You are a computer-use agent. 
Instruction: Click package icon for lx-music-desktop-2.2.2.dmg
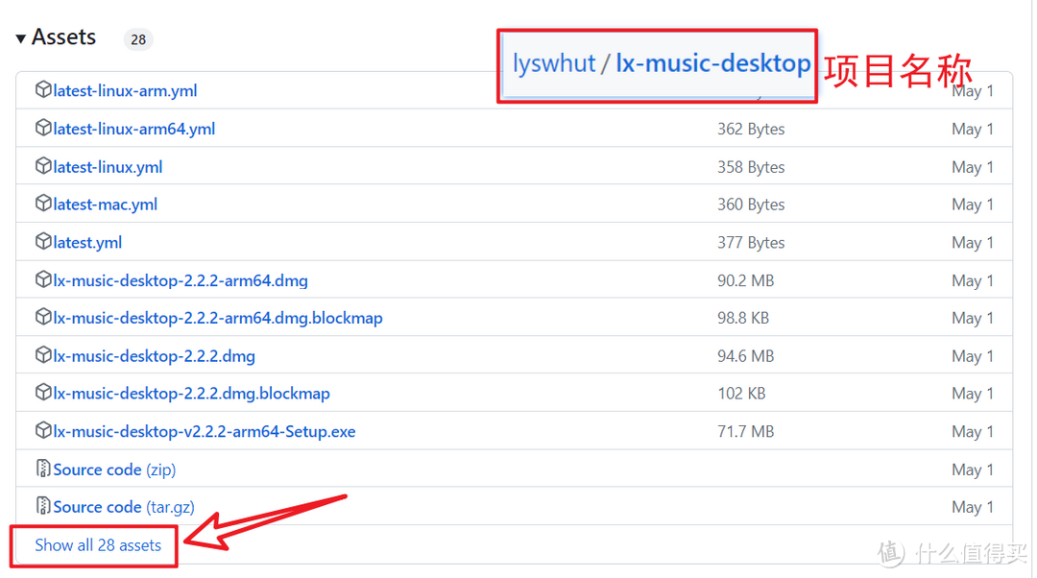[x=43, y=355]
